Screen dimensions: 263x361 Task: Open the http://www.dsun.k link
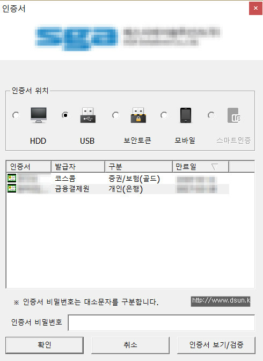click(221, 301)
